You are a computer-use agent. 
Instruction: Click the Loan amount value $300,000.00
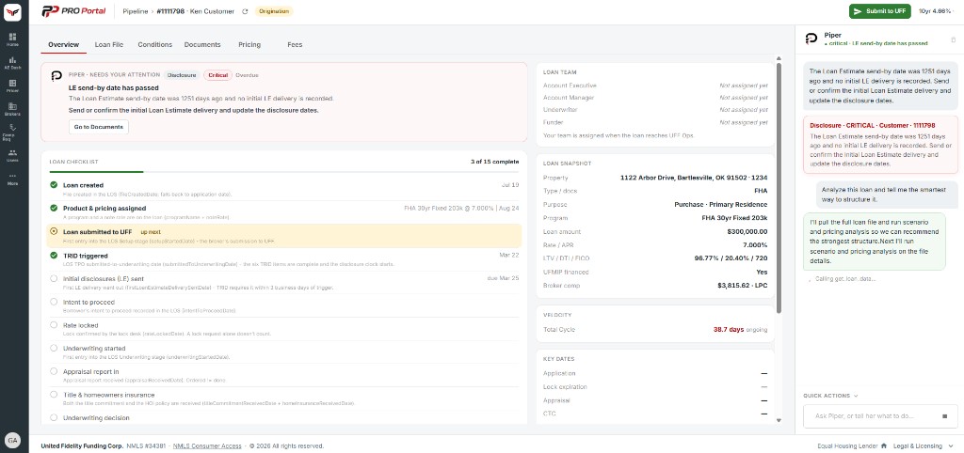pos(747,231)
